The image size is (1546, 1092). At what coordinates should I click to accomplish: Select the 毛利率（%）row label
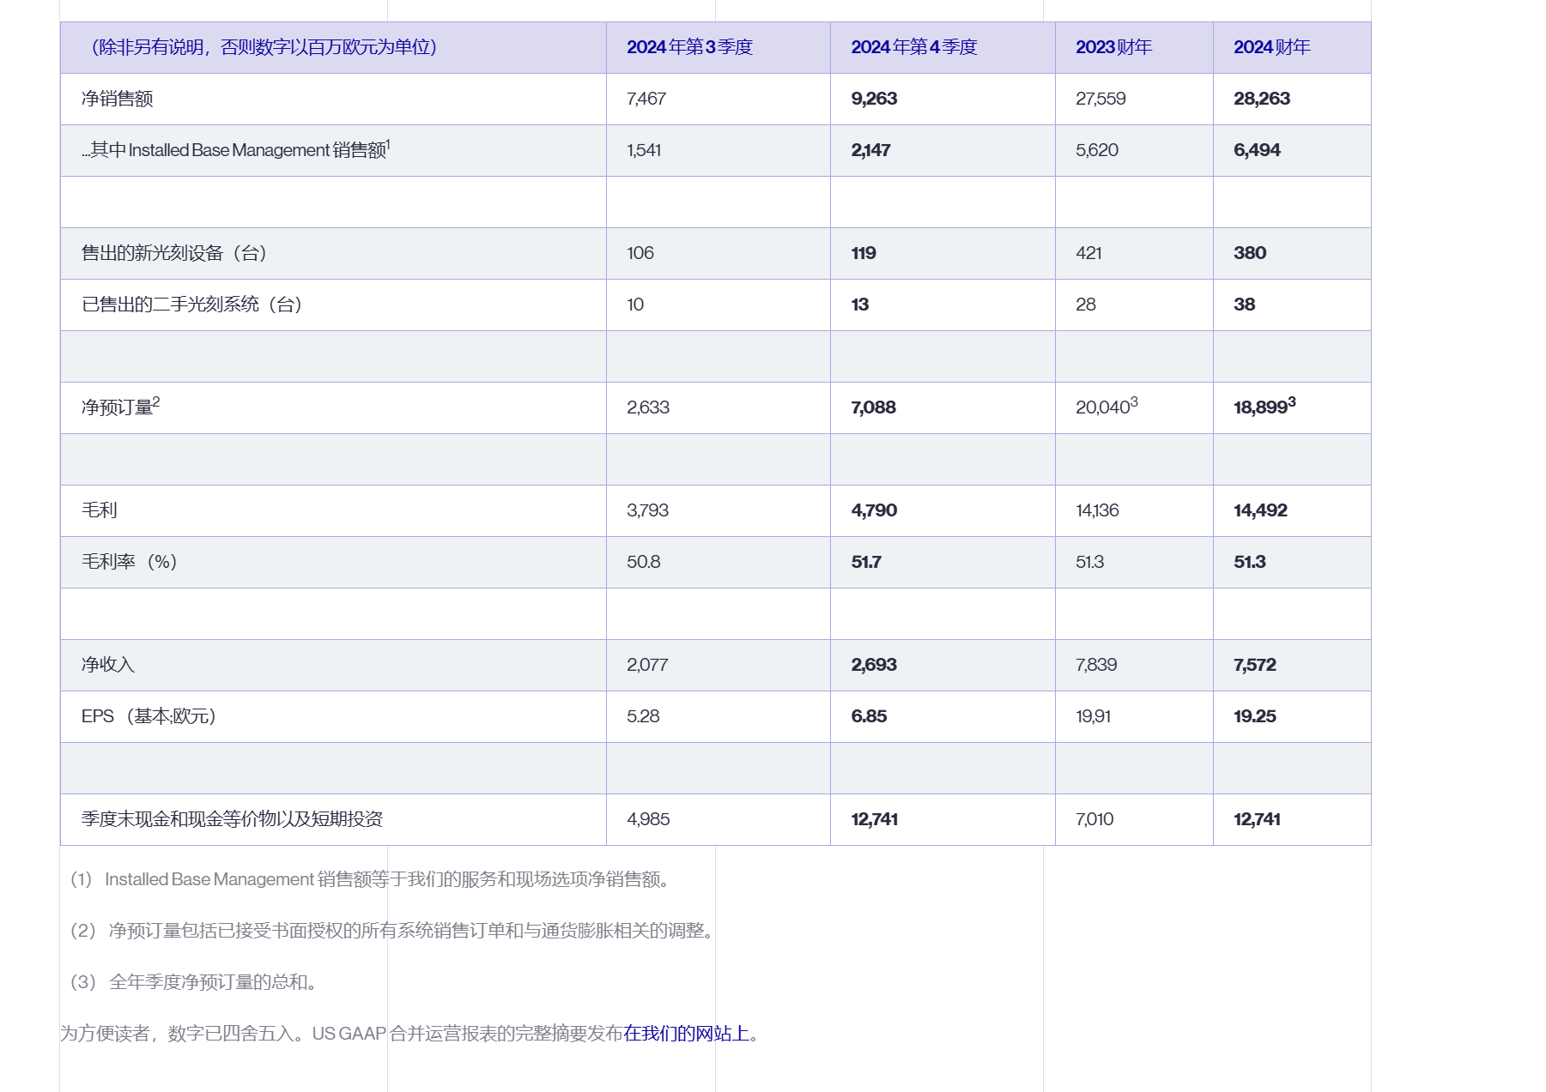coord(129,562)
